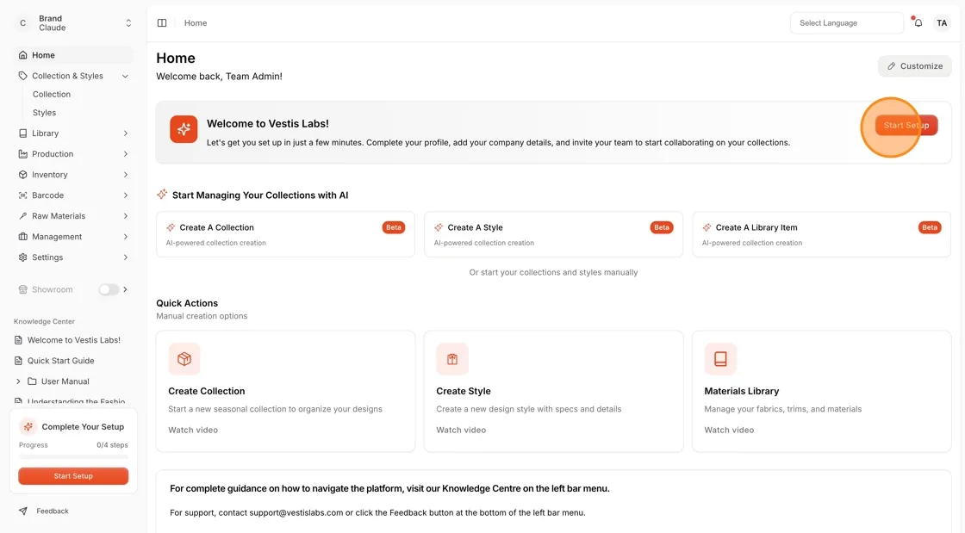Open the Create A Library Item AI card

click(x=822, y=235)
